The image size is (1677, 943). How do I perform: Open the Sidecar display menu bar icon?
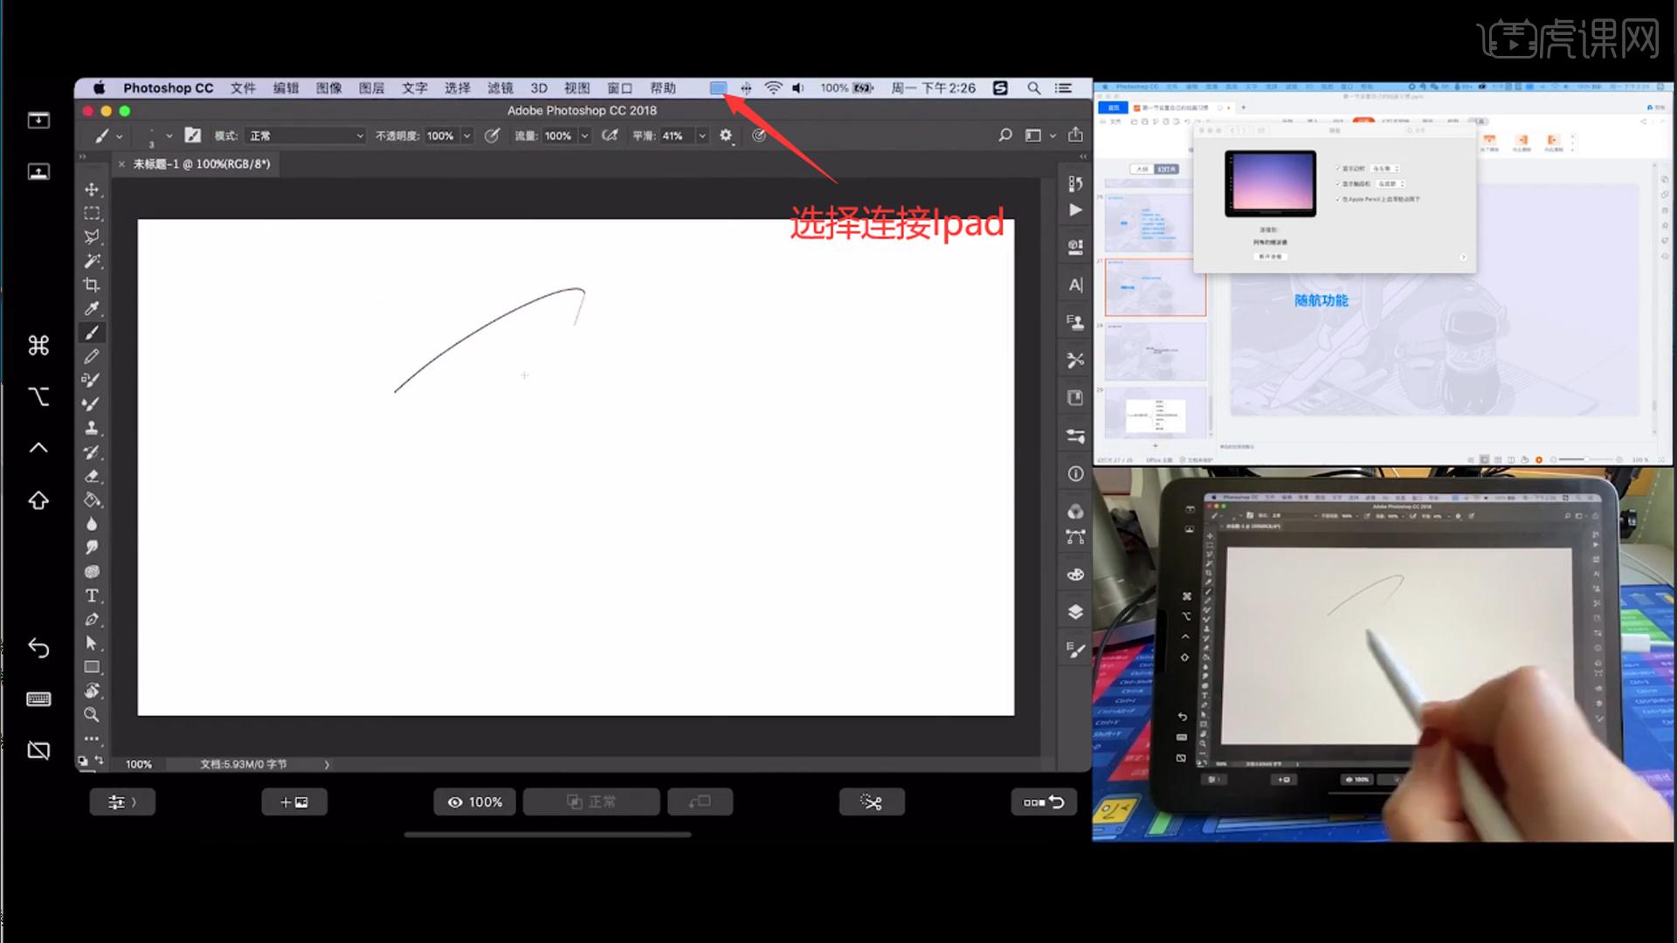pos(718,88)
